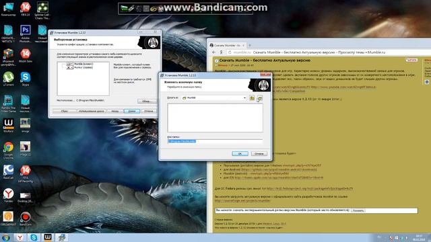431x242 pixels.
Task: Open Mumble client component install dropdown
Action: [x=70, y=64]
